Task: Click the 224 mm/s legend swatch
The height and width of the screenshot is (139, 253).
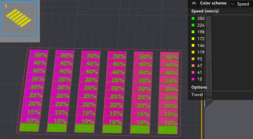Action: point(193,25)
